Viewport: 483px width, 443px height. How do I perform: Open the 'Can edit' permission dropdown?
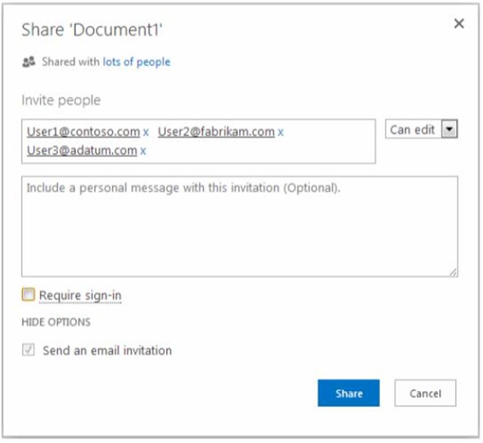[413, 130]
